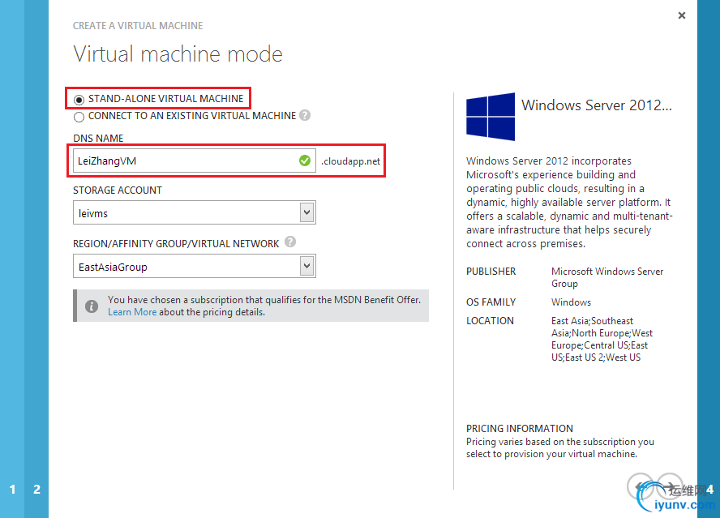The image size is (720, 518).
Task: Click the next page arrow button
Action: tap(670, 486)
